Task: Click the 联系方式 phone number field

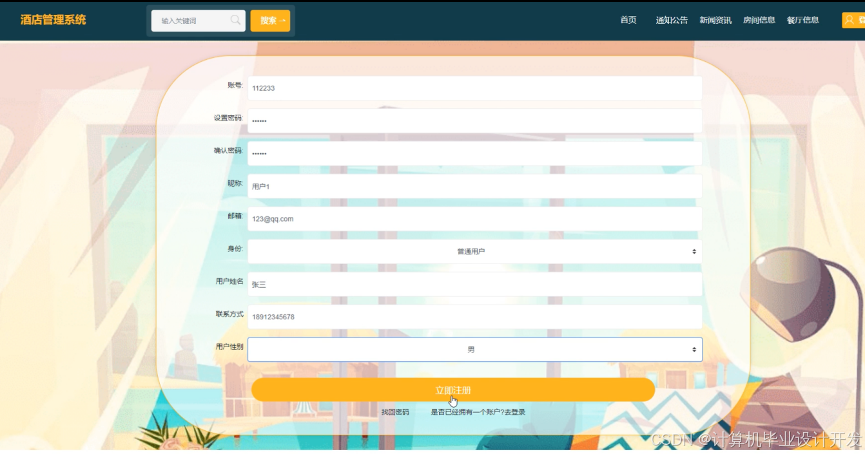Action: tap(475, 317)
